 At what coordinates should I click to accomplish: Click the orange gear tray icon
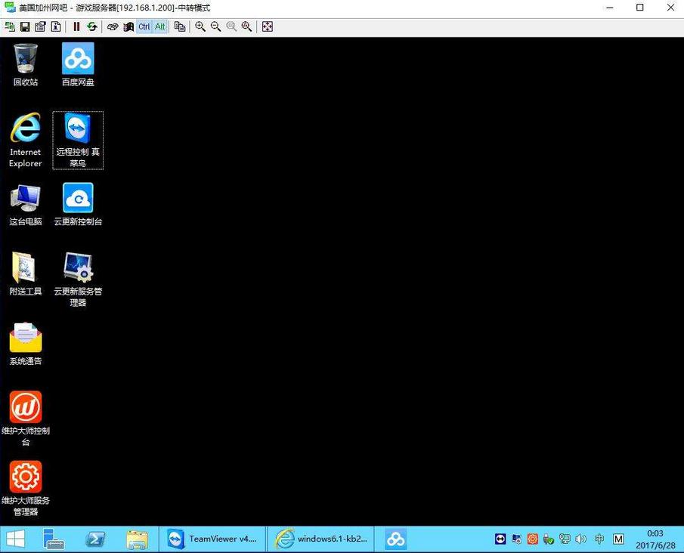[533, 539]
